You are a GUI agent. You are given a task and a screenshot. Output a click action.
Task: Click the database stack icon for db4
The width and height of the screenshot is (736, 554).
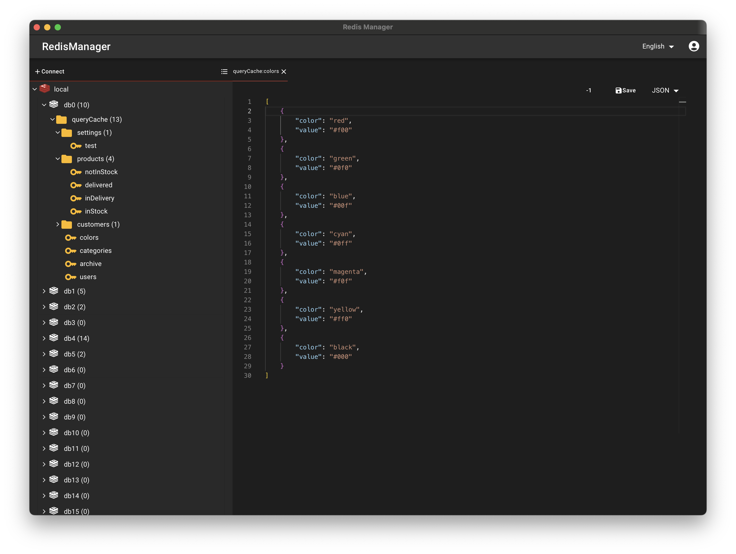[54, 338]
